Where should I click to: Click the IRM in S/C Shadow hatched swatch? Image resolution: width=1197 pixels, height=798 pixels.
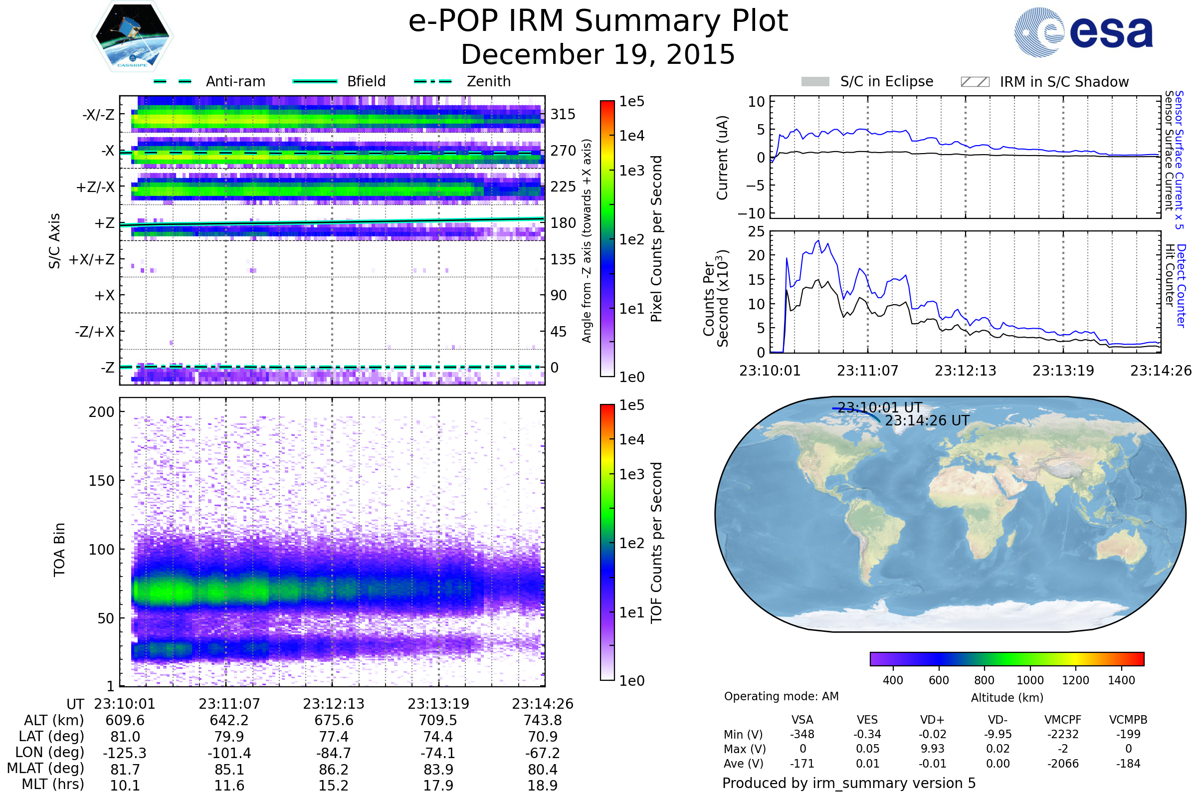coord(975,82)
